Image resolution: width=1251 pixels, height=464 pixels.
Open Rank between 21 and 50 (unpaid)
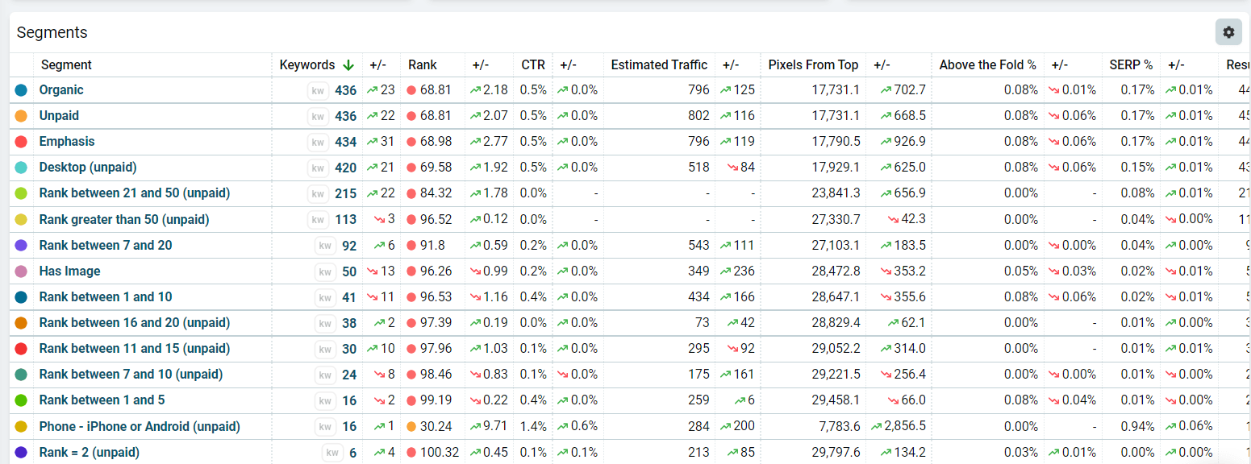tap(135, 193)
